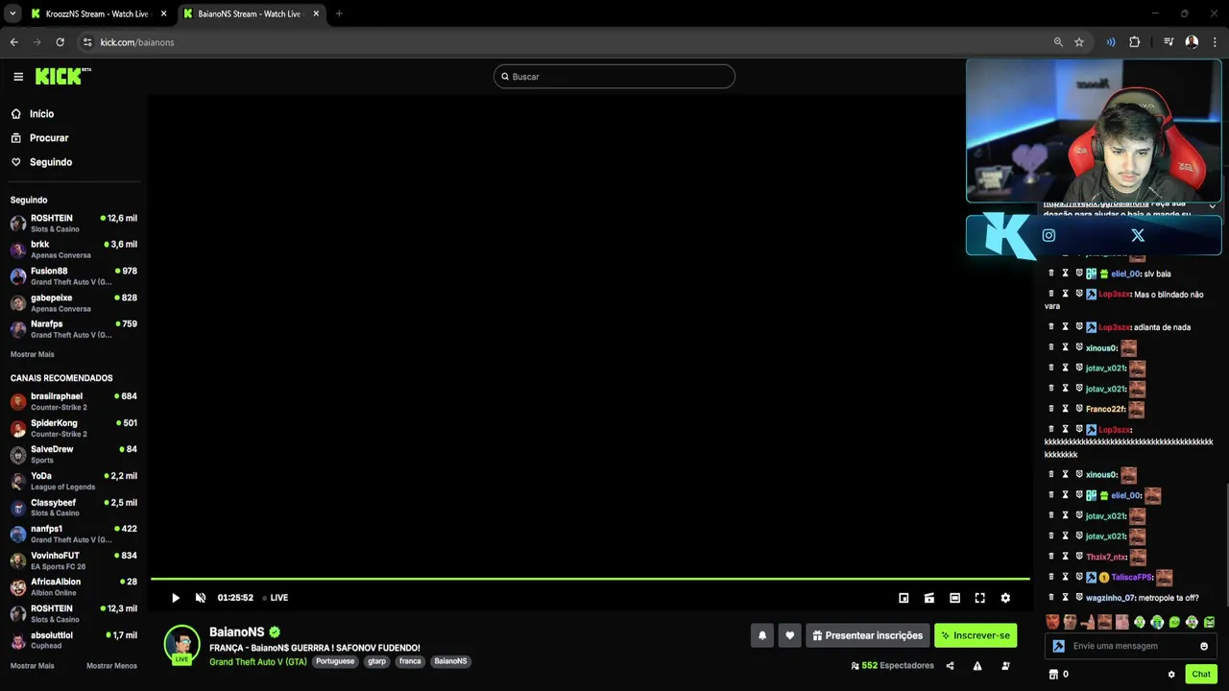The height and width of the screenshot is (691, 1229).
Task: Select the Portuguese tag
Action: [335, 661]
